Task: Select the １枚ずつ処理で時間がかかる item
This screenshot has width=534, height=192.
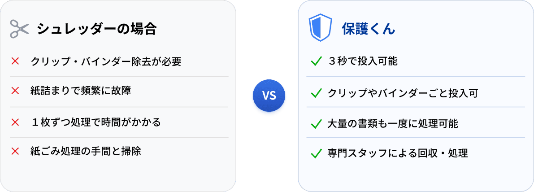Action: click(96, 122)
